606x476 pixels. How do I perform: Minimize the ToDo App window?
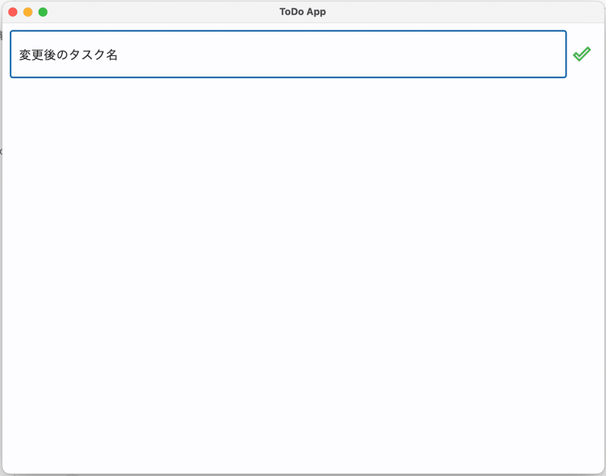[x=28, y=12]
